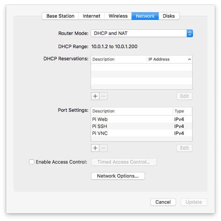Toggle sort order arrow in IP Address column
The height and width of the screenshot is (221, 221).
click(189, 59)
